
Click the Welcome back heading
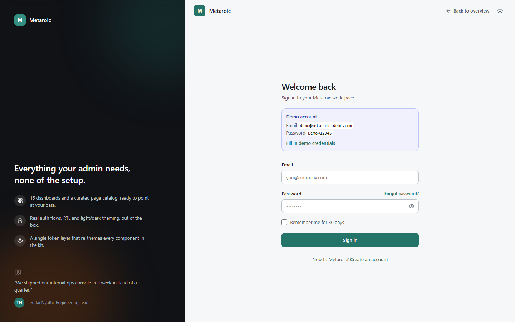309,87
